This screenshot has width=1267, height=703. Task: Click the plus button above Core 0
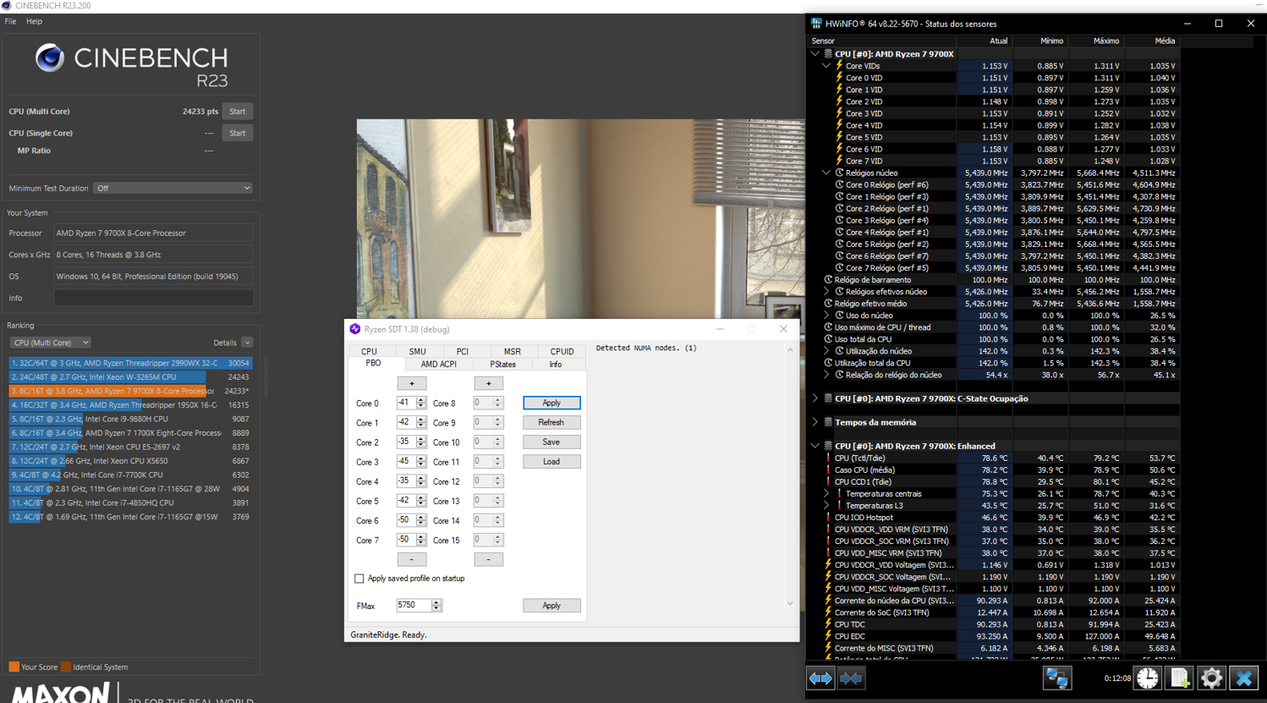pyautogui.click(x=412, y=383)
